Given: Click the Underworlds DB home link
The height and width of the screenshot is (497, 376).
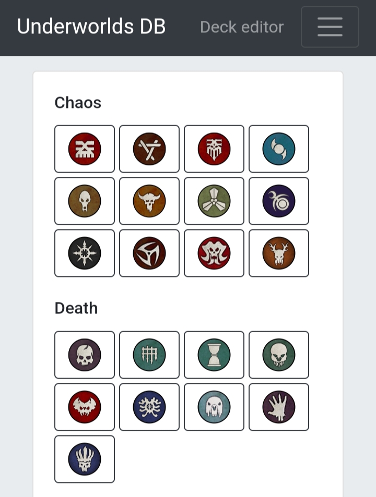Looking at the screenshot, I should (91, 27).
